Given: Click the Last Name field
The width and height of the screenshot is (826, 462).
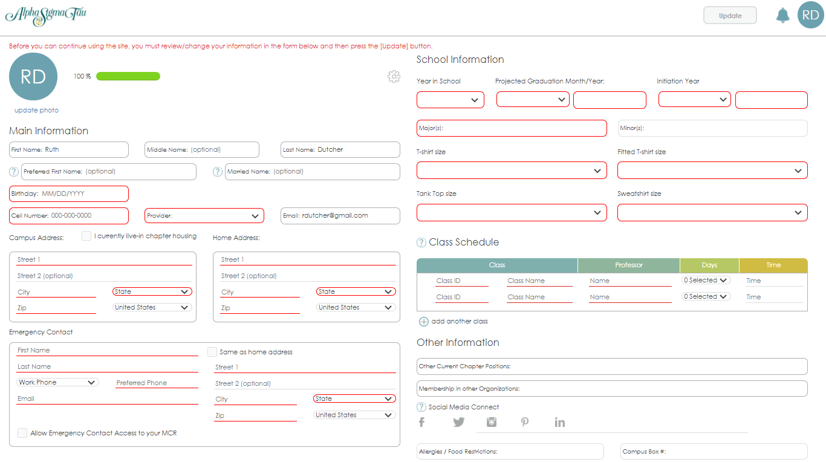Looking at the screenshot, I should click(340, 149).
